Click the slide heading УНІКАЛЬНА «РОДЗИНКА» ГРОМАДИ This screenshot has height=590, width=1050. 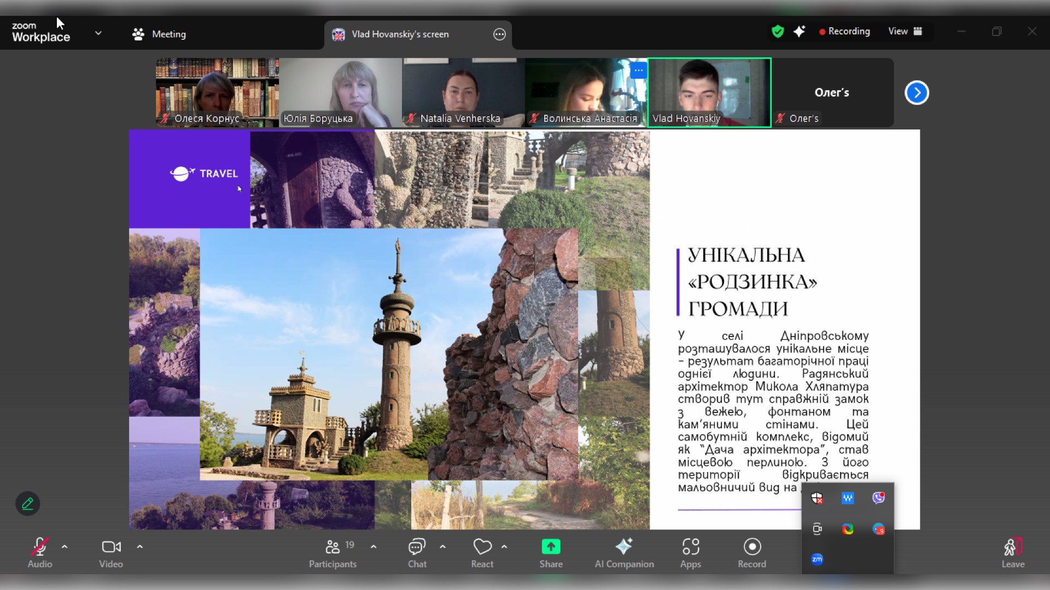[752, 282]
